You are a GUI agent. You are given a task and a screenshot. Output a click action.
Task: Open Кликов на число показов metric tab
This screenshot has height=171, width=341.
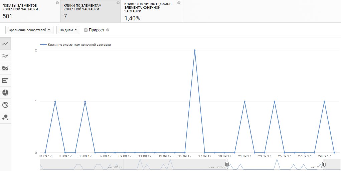click(x=151, y=11)
